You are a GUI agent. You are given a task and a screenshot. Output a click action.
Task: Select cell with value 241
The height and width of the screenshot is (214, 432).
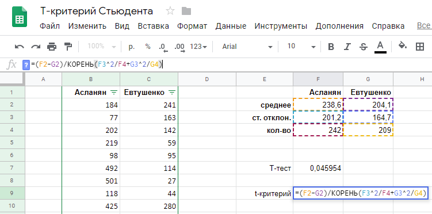click(149, 105)
